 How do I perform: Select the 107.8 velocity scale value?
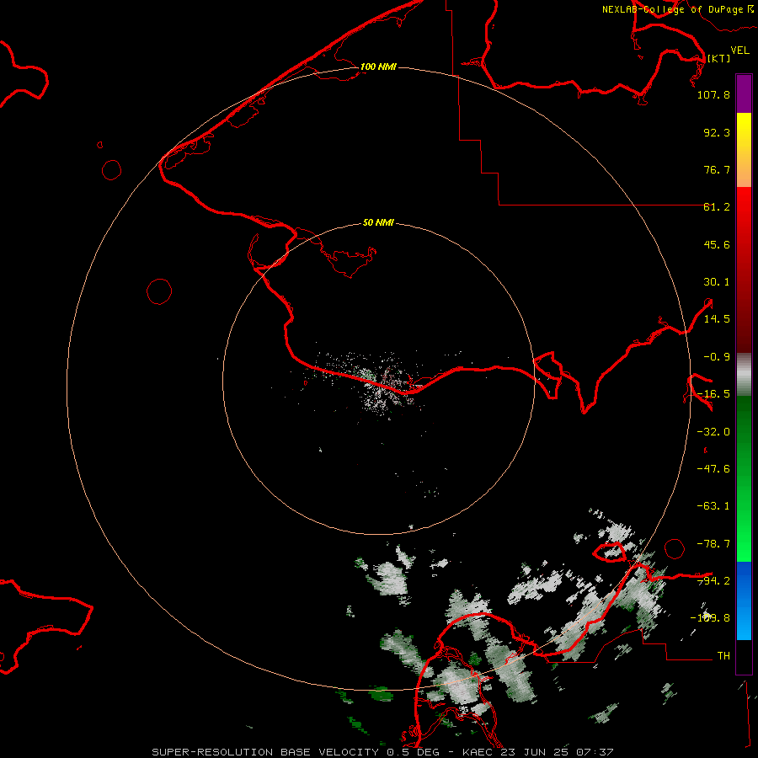click(x=713, y=94)
